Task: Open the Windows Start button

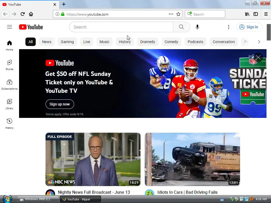Action: pos(7,199)
